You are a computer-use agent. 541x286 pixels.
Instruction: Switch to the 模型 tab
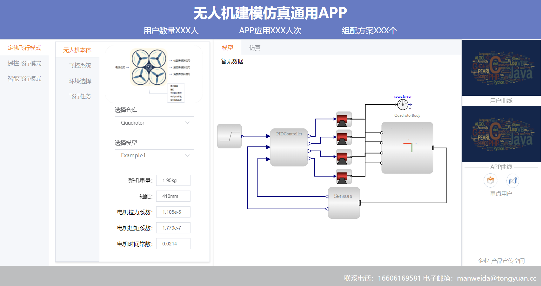228,48
